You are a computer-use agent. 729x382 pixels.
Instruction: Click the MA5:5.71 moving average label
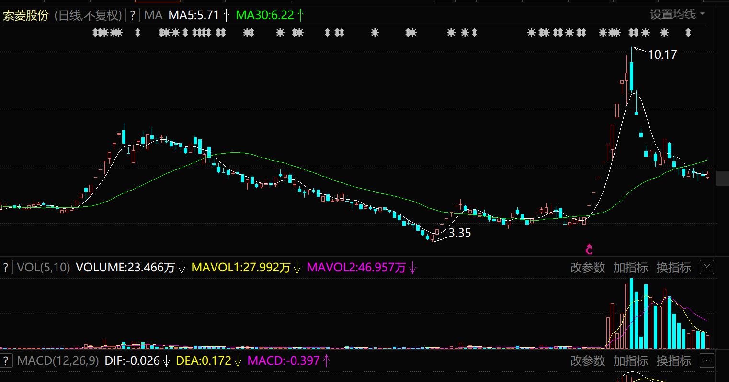click(194, 15)
